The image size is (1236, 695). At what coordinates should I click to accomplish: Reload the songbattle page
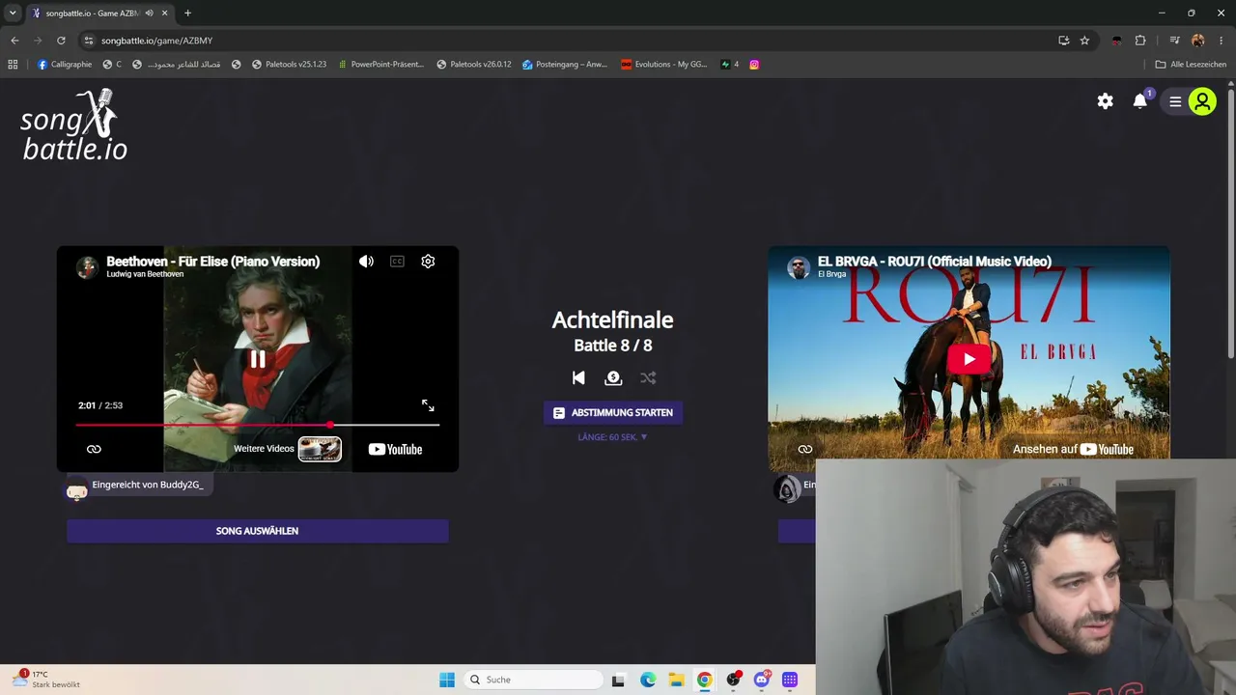coord(61,41)
